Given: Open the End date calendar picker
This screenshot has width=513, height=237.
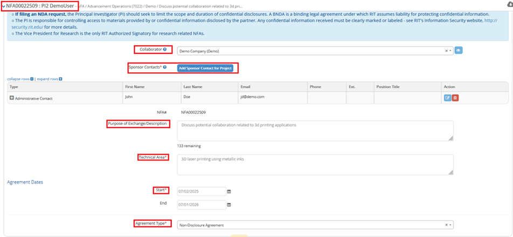Looking at the screenshot, I should coord(228,205).
